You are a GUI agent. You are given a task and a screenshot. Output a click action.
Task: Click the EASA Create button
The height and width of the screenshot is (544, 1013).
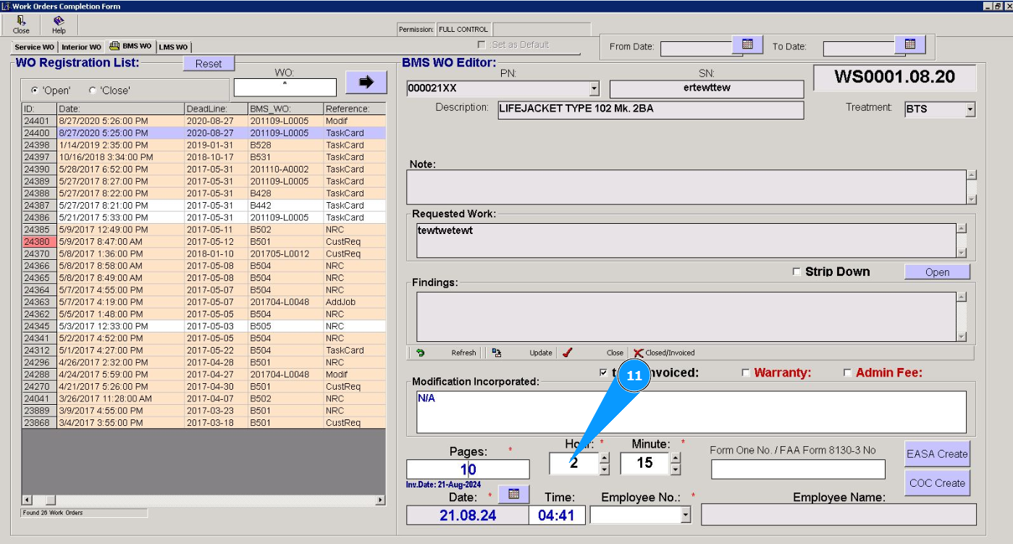click(937, 454)
